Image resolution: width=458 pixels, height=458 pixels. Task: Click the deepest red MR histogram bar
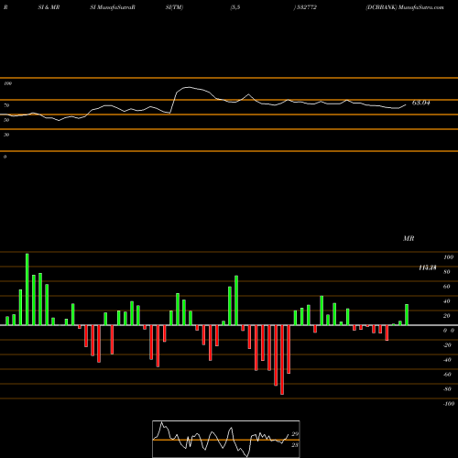coord(282,360)
